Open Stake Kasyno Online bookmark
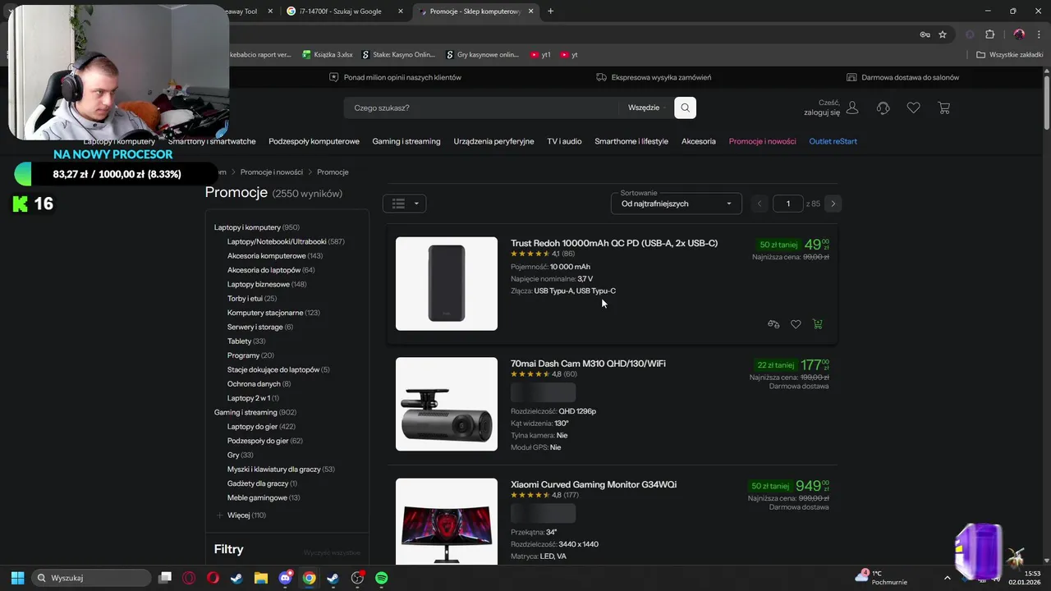 (398, 55)
